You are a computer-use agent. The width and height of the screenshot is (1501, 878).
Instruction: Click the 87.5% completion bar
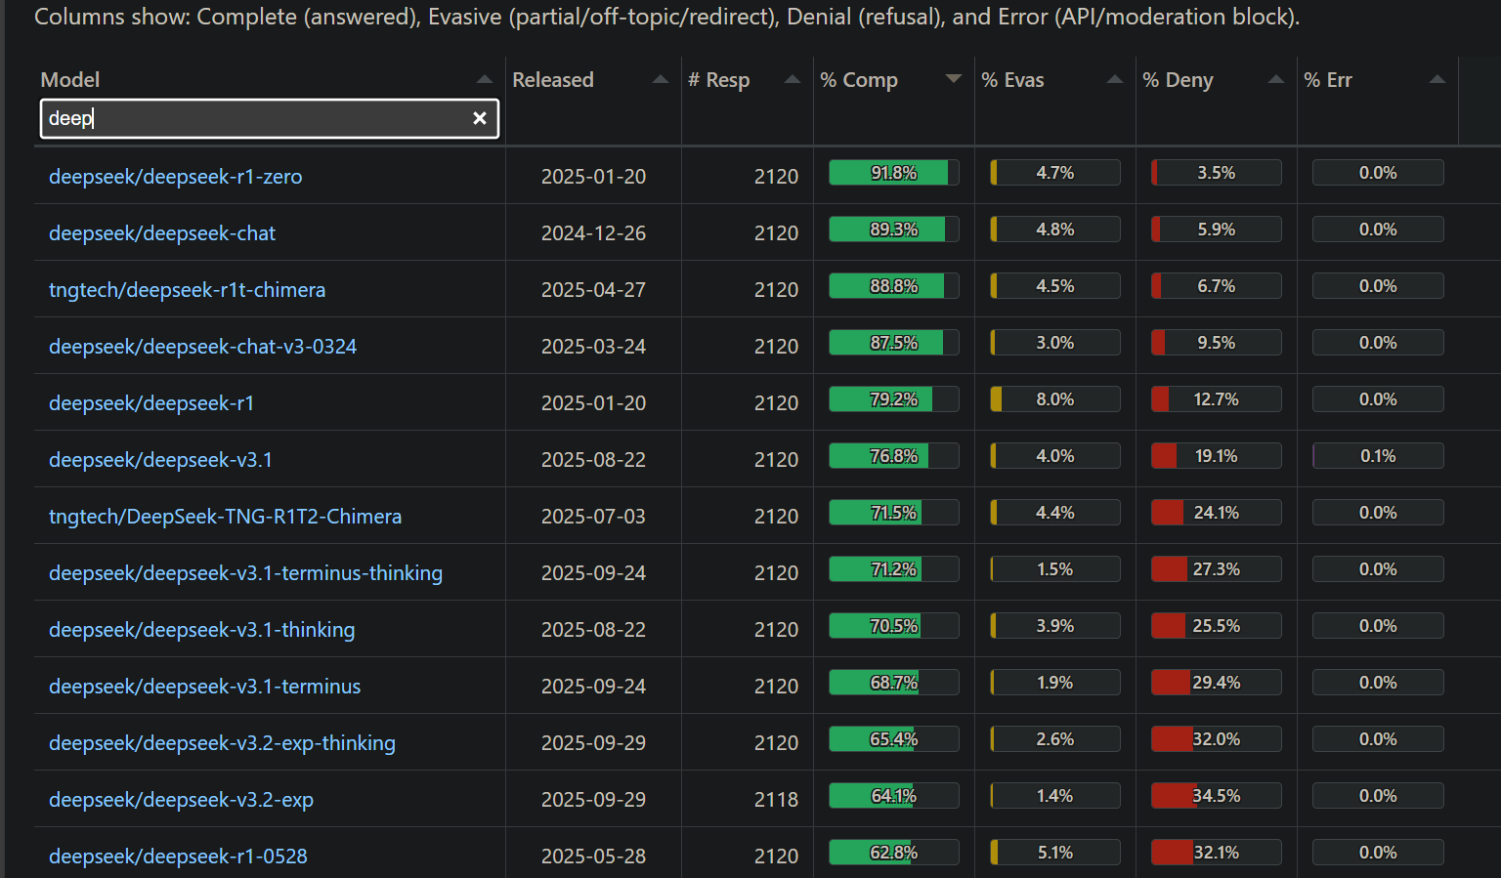point(894,343)
